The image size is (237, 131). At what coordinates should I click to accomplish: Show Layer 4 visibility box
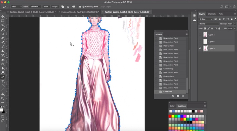(x=200, y=35)
